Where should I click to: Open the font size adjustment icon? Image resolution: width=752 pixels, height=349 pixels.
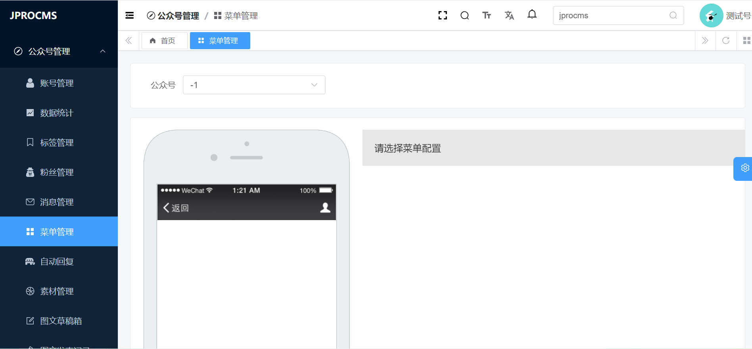pyautogui.click(x=487, y=15)
